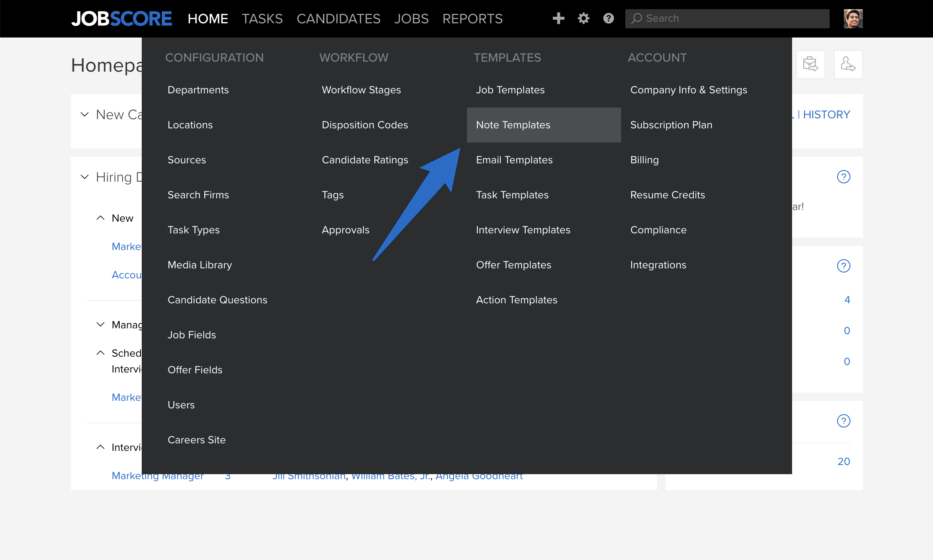Image resolution: width=933 pixels, height=560 pixels.
Task: View the Subscription Plan
Action: click(x=671, y=125)
